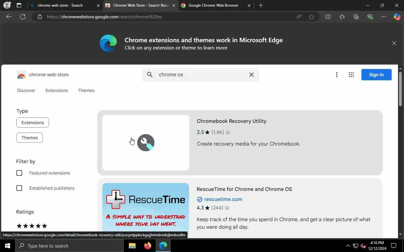The height and width of the screenshot is (252, 404).
Task: Open the Google apps grid
Action: pyautogui.click(x=351, y=75)
